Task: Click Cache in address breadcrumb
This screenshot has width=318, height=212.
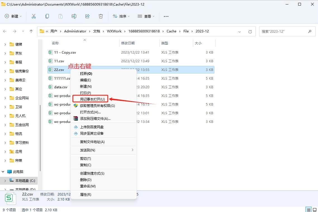Action: [x=172, y=31]
